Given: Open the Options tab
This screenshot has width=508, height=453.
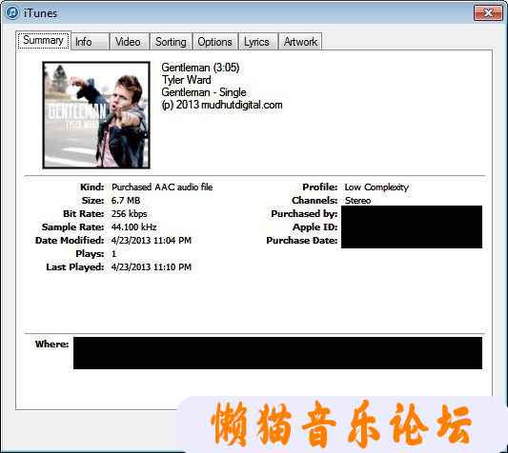Looking at the screenshot, I should pyautogui.click(x=215, y=42).
